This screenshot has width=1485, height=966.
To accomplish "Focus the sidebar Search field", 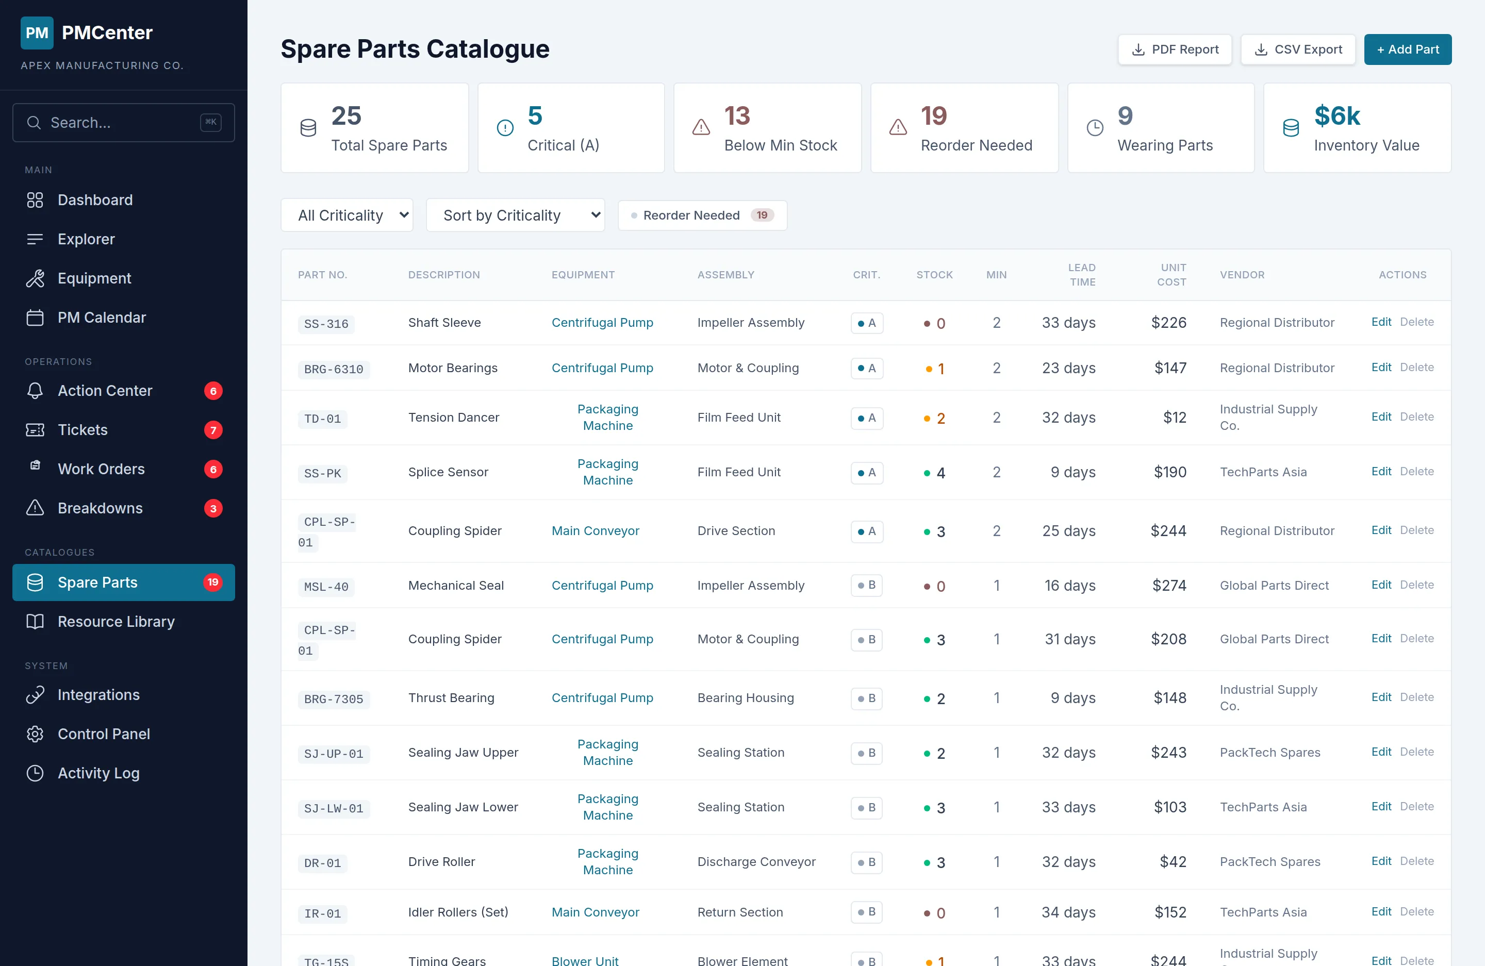I will [124, 123].
